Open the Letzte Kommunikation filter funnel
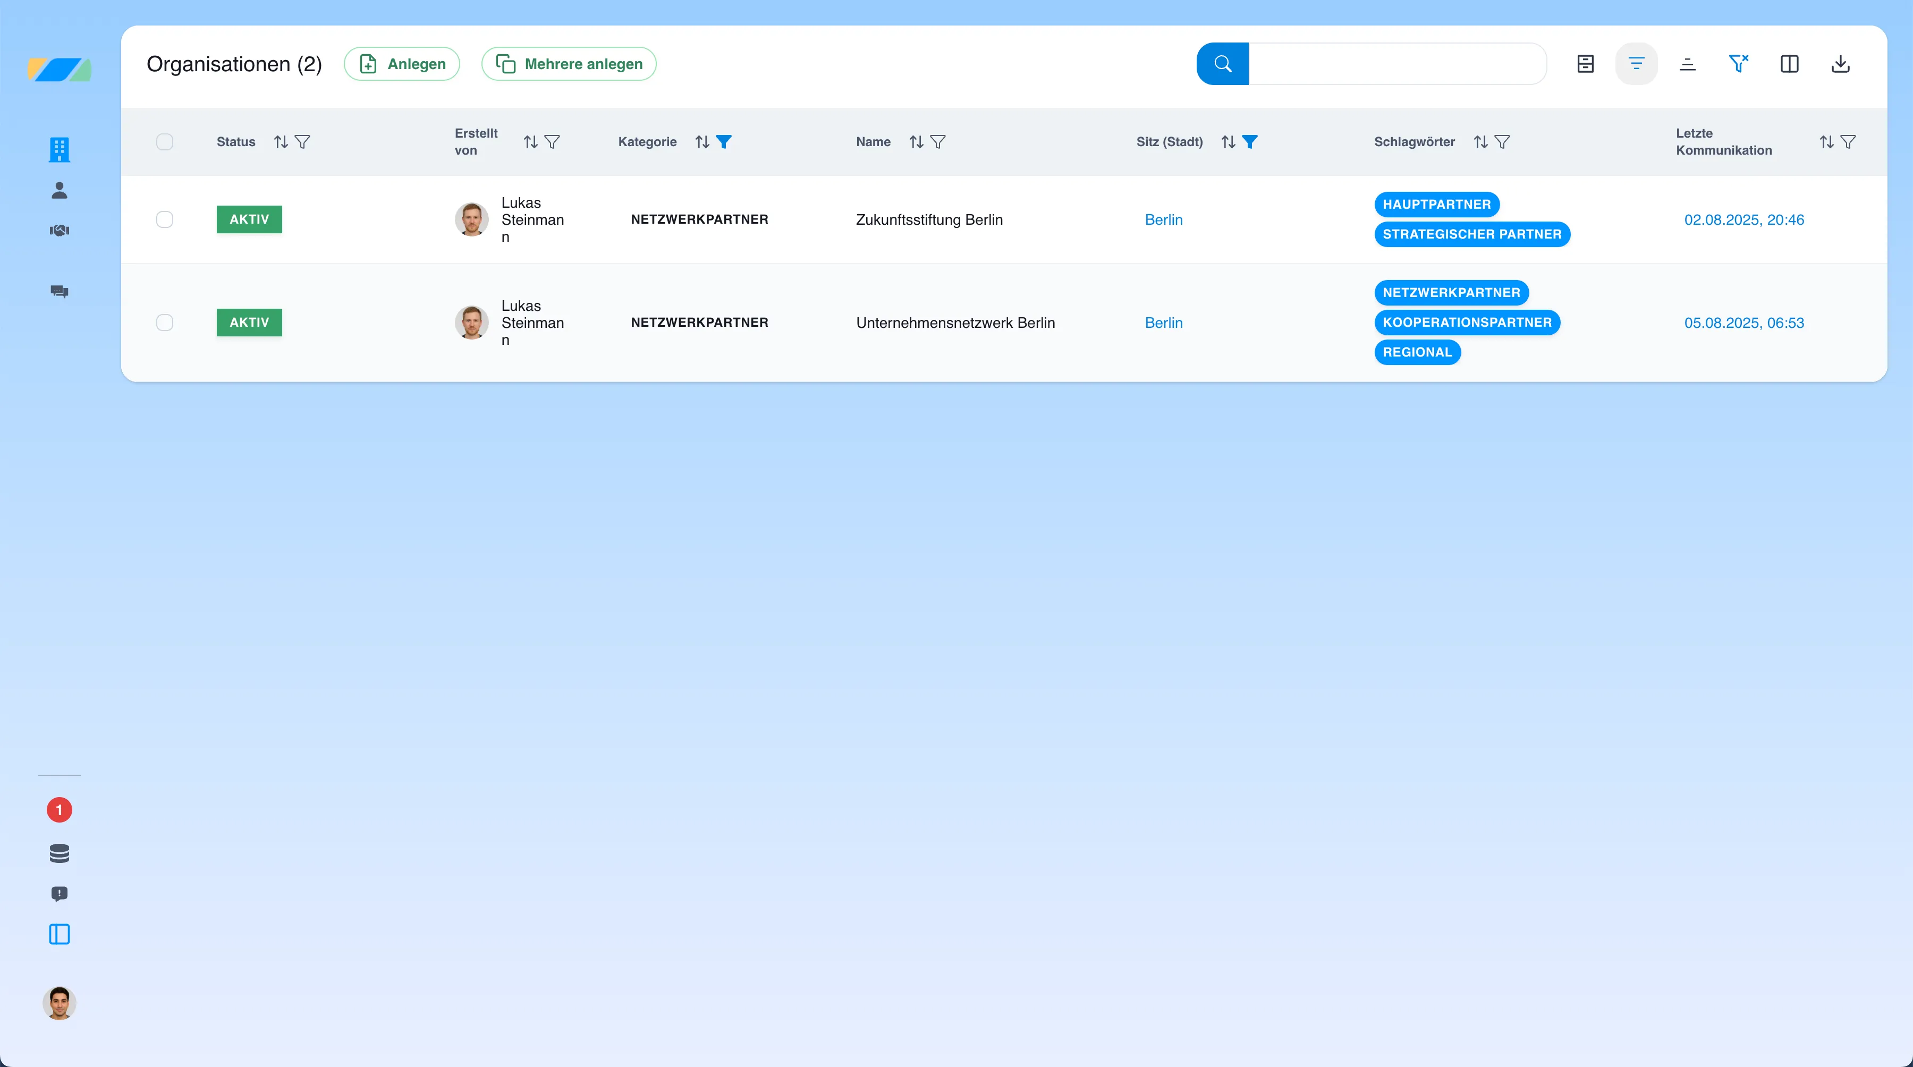1913x1067 pixels. point(1848,142)
